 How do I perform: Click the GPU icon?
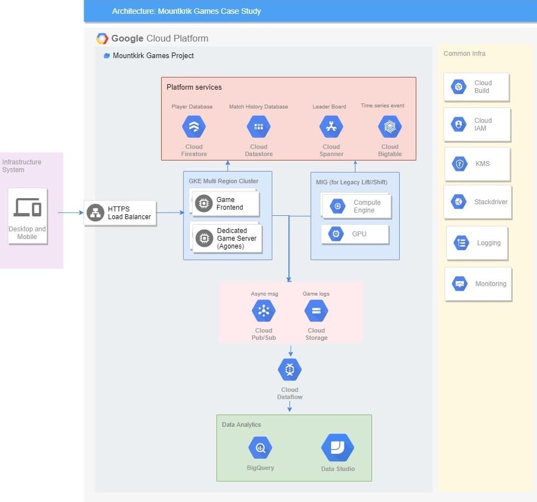coord(336,234)
